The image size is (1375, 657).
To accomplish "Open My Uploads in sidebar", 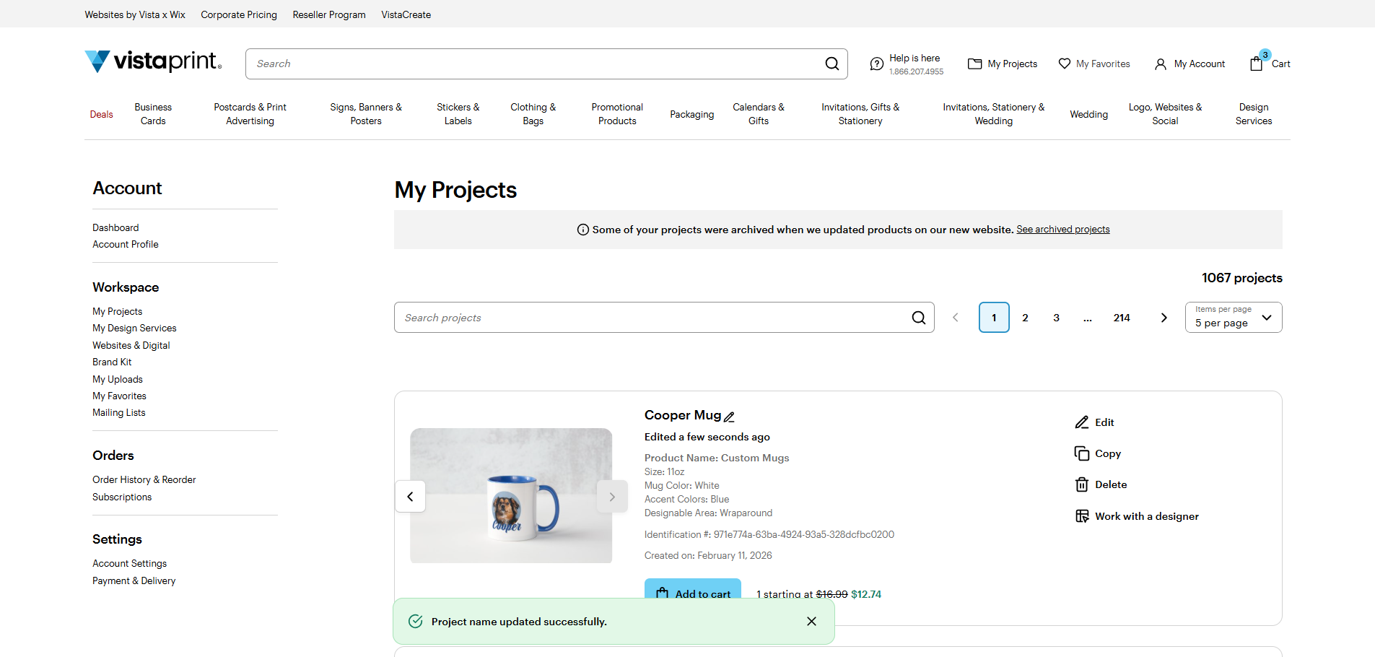I will tap(118, 379).
